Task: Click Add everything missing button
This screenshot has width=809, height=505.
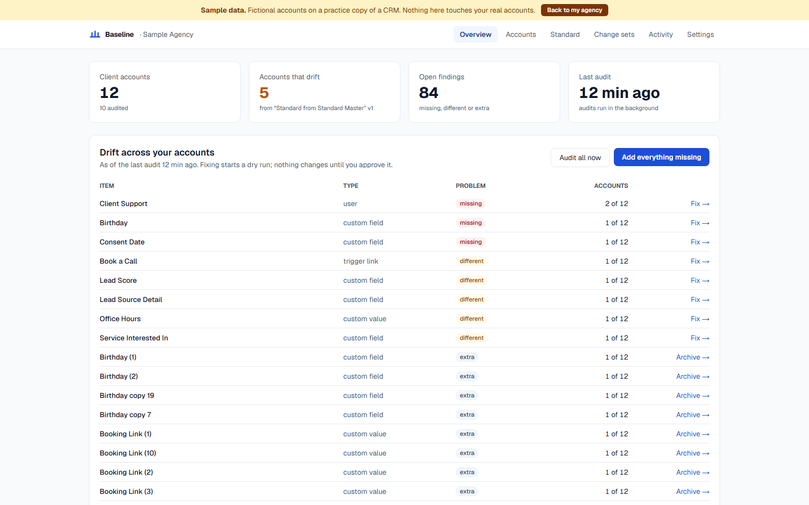Action: tap(661, 157)
